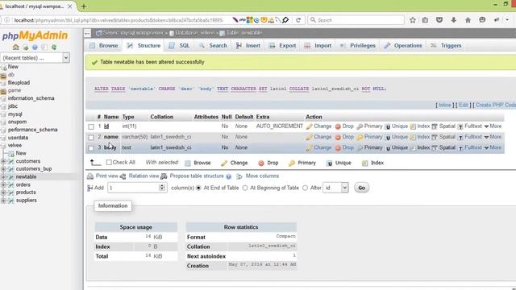
Task: Open the After column dropdown showing id
Action: 335,188
